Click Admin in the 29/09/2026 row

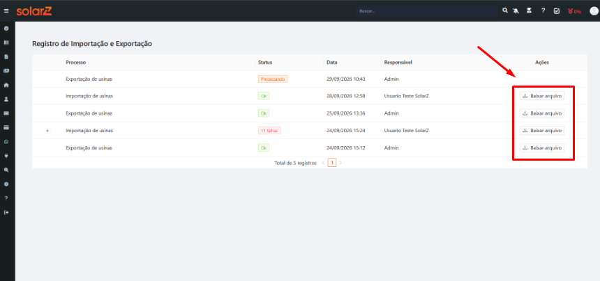(x=391, y=79)
